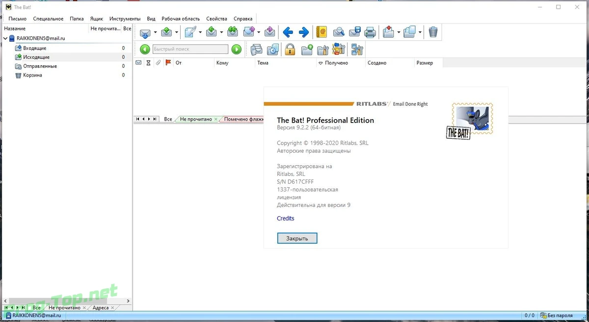Click the sorting office filters icon
Image resolution: width=589 pixels, height=322 pixels.
(339, 50)
